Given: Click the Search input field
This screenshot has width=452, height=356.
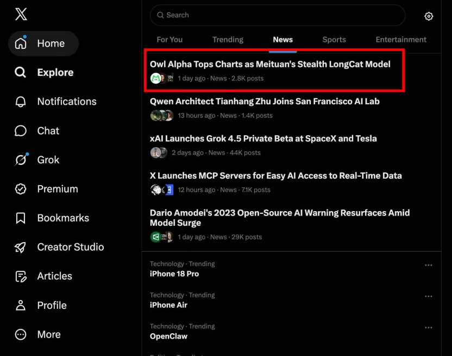Looking at the screenshot, I should click(278, 15).
